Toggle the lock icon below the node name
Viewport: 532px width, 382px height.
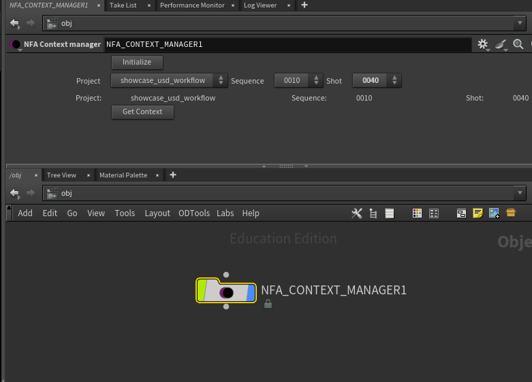tap(268, 304)
